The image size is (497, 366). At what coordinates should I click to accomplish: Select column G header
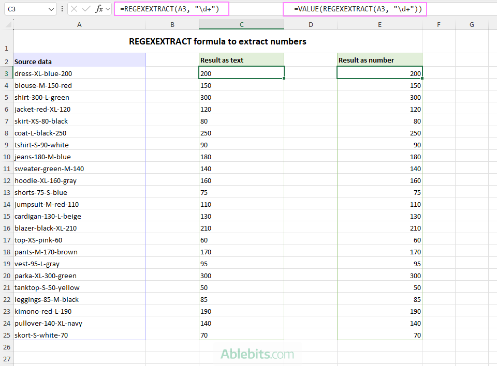coord(472,24)
